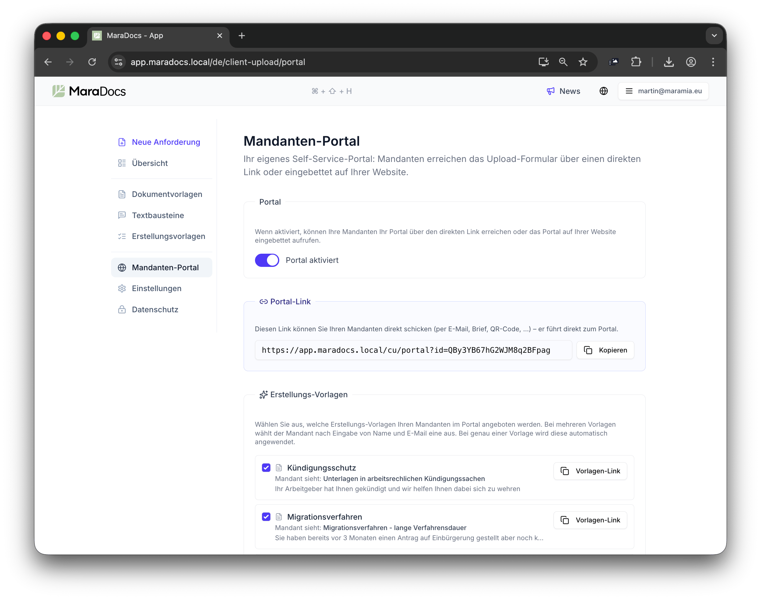761x600 pixels.
Task: Click the Mandanten-Portal globe sidebar icon
Action: pyautogui.click(x=122, y=268)
